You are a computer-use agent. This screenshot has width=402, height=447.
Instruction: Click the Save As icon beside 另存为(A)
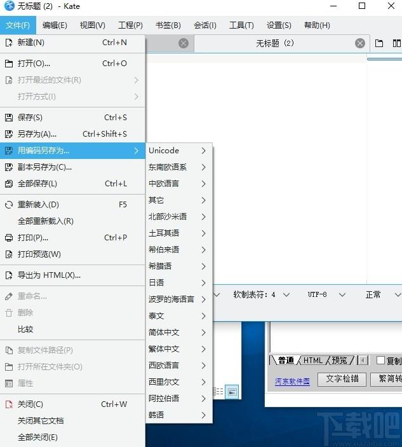pos(9,134)
